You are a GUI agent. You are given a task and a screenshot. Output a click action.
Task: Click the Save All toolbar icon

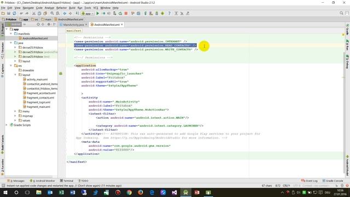click(9, 13)
